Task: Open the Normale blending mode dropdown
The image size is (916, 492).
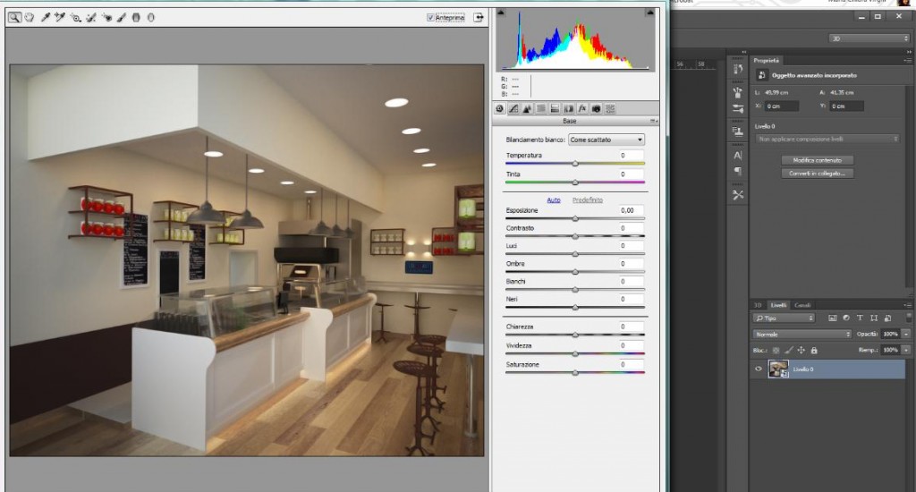Action: coord(802,335)
